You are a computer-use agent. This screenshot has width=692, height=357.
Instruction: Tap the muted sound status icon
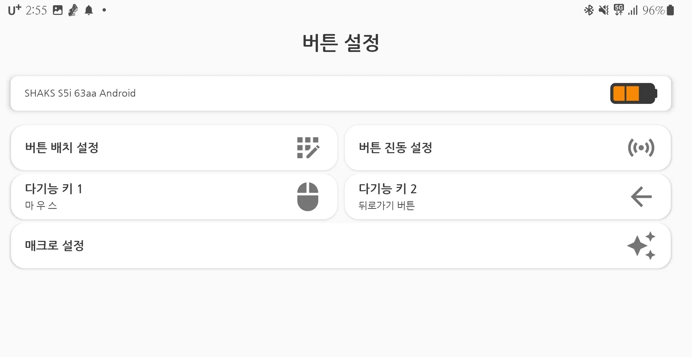(x=603, y=10)
